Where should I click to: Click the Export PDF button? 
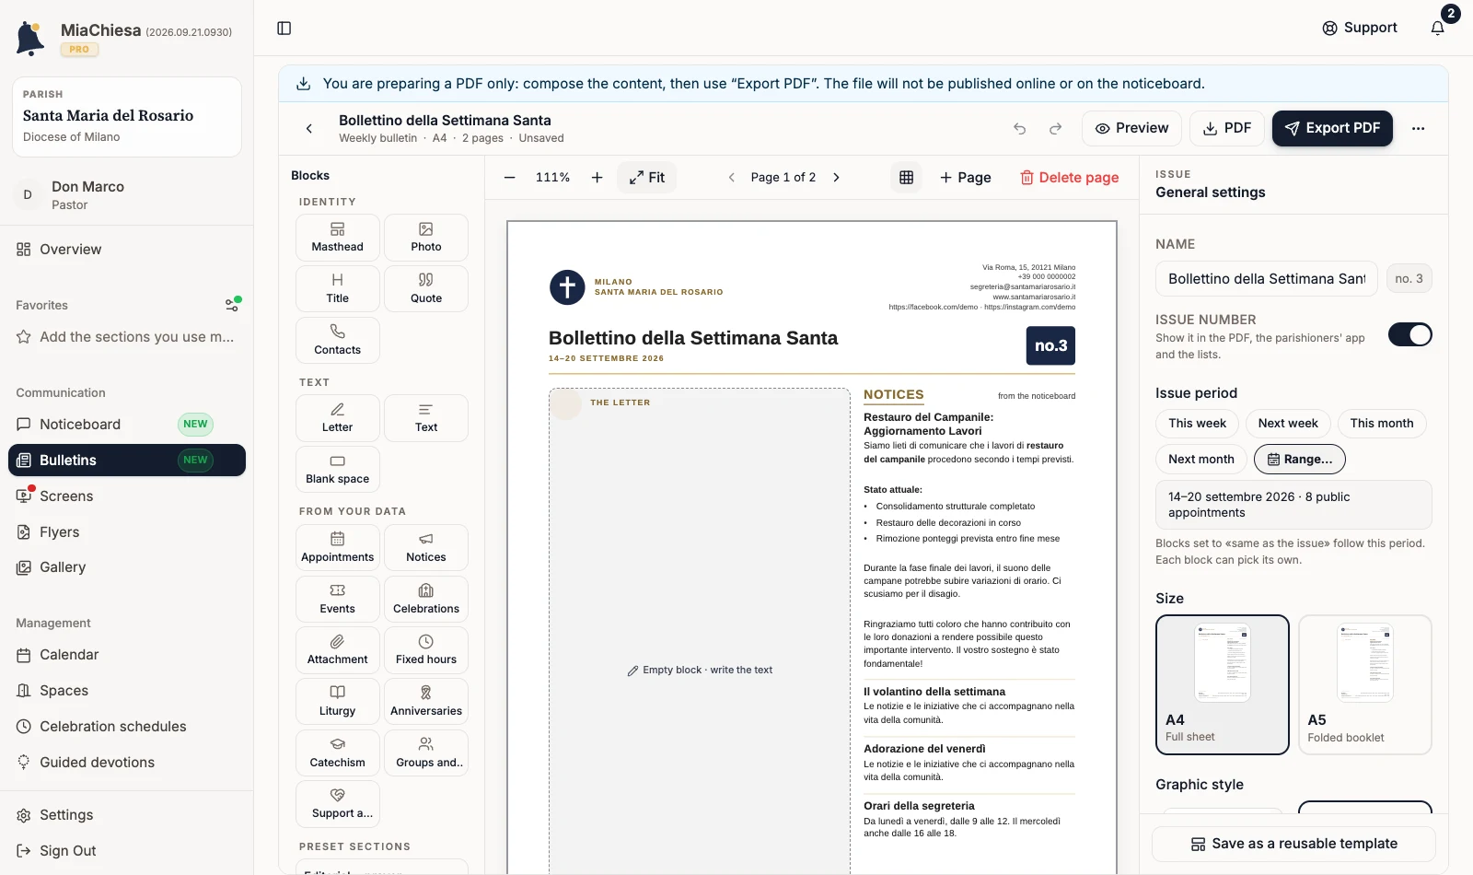pyautogui.click(x=1332, y=129)
